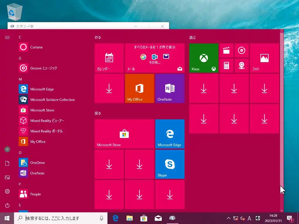This screenshot has height=224, width=299.
Task: Jump to letter C group header
Action: (x=20, y=37)
